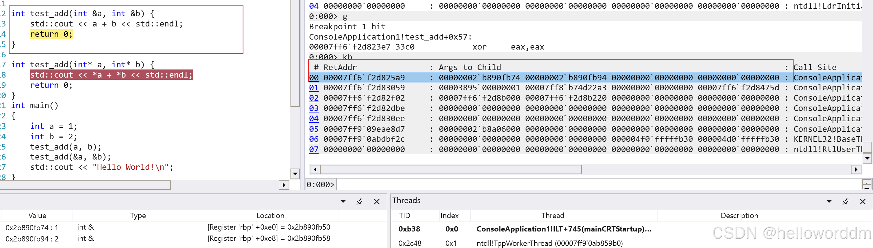Click the Index column header

tap(449, 215)
